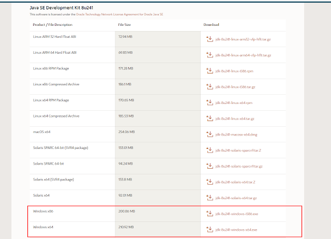Click download icon for jdk-8u241-solaris-sparcv9.tar.Z

coord(209,150)
